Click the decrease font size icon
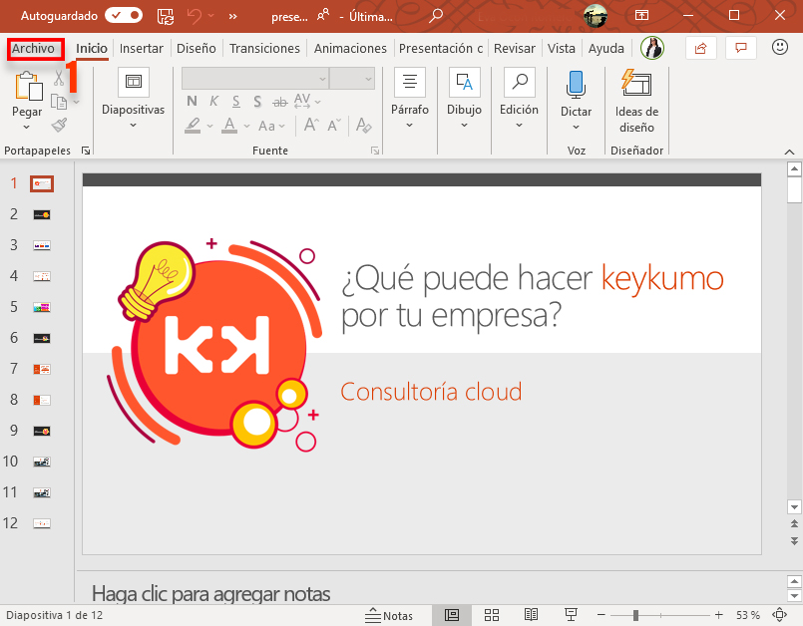This screenshot has width=803, height=626. 334,126
